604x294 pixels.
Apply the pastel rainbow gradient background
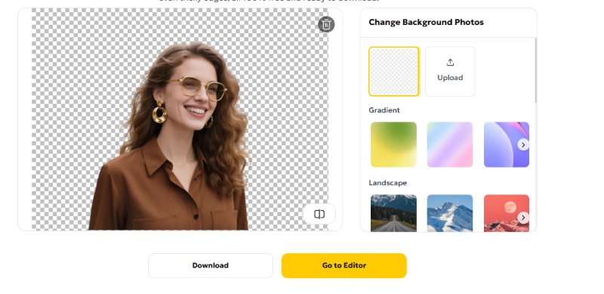[x=450, y=144]
